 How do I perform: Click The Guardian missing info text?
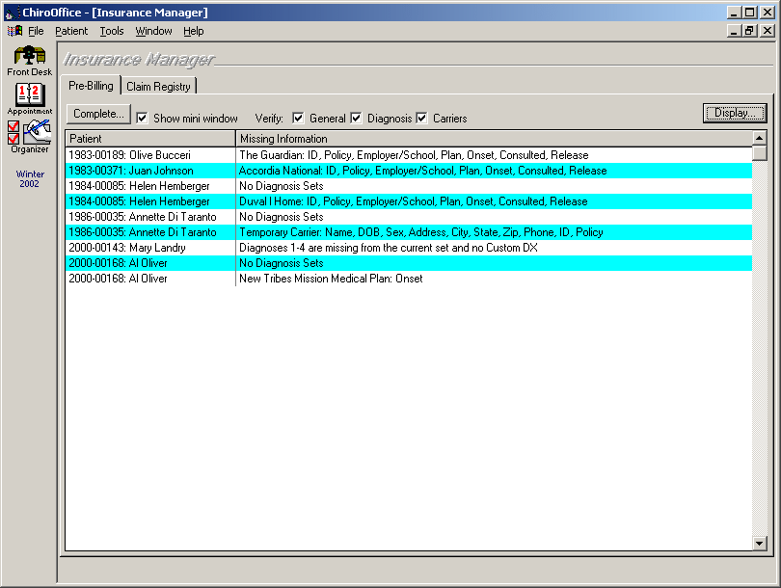[414, 155]
